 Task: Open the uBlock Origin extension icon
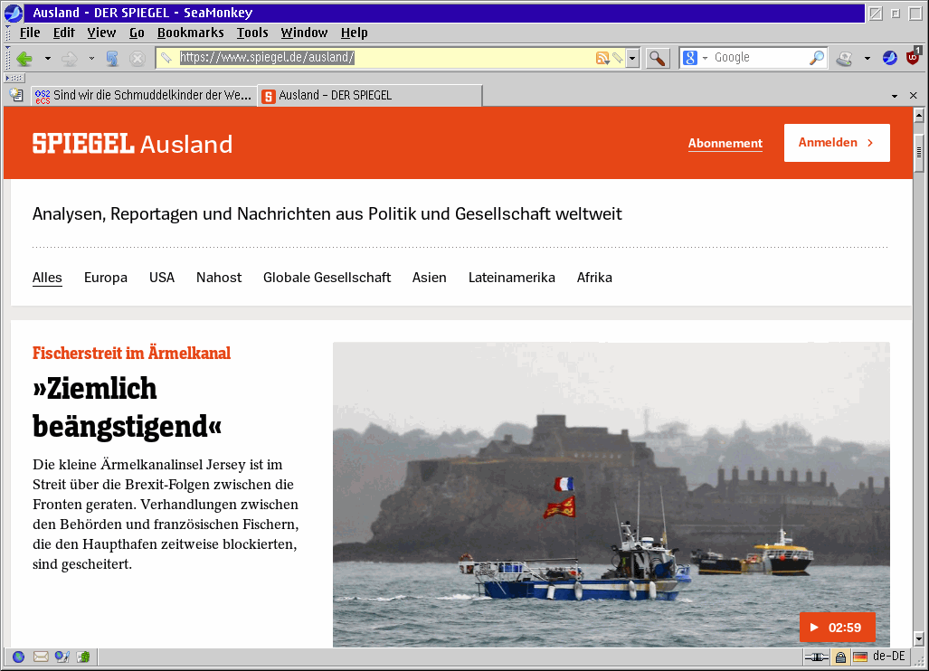(913, 56)
